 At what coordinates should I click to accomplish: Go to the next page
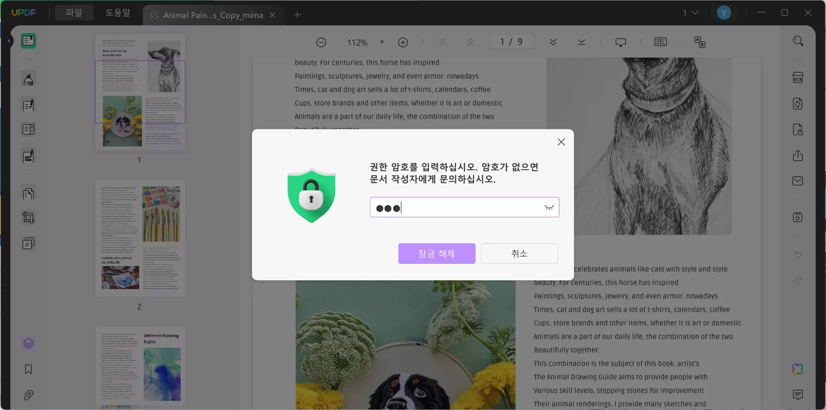coord(553,42)
